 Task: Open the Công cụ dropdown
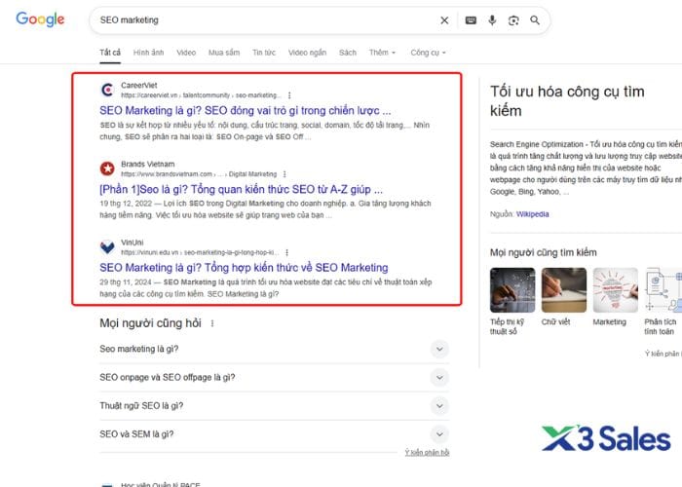(429, 53)
